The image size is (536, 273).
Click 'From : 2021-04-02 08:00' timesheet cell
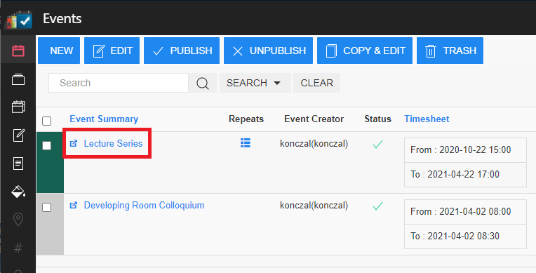(465, 212)
